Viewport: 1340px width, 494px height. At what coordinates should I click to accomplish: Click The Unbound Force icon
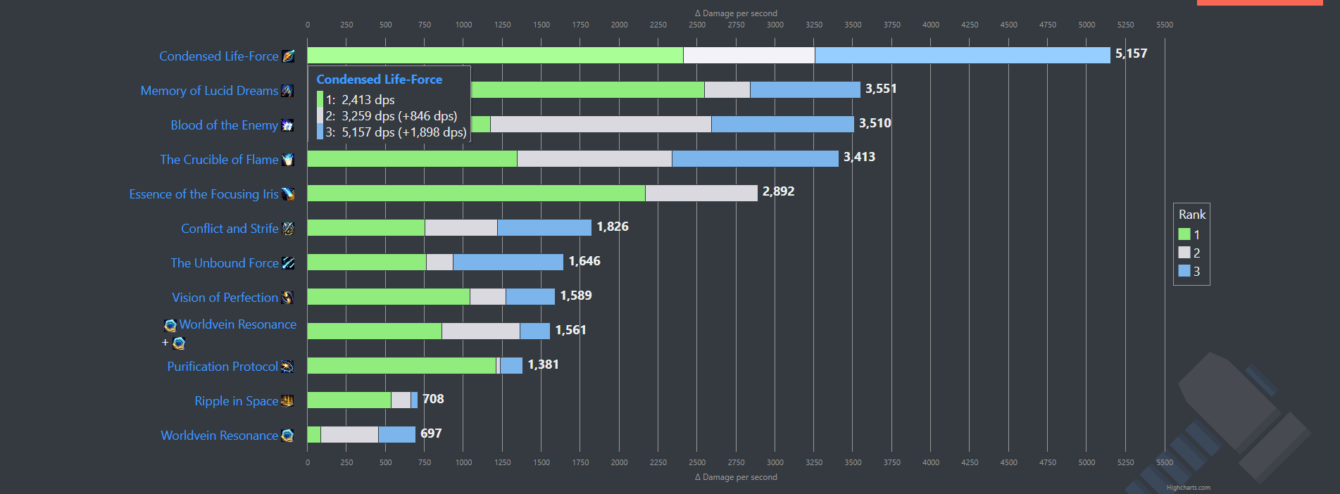tap(288, 263)
